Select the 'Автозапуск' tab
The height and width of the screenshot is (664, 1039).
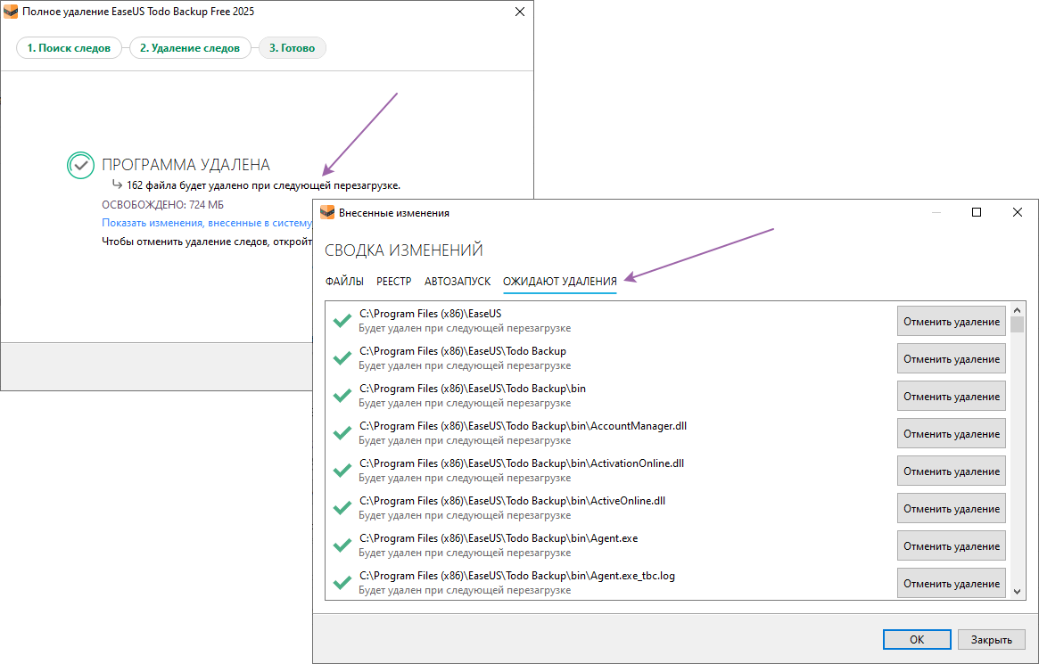click(458, 282)
